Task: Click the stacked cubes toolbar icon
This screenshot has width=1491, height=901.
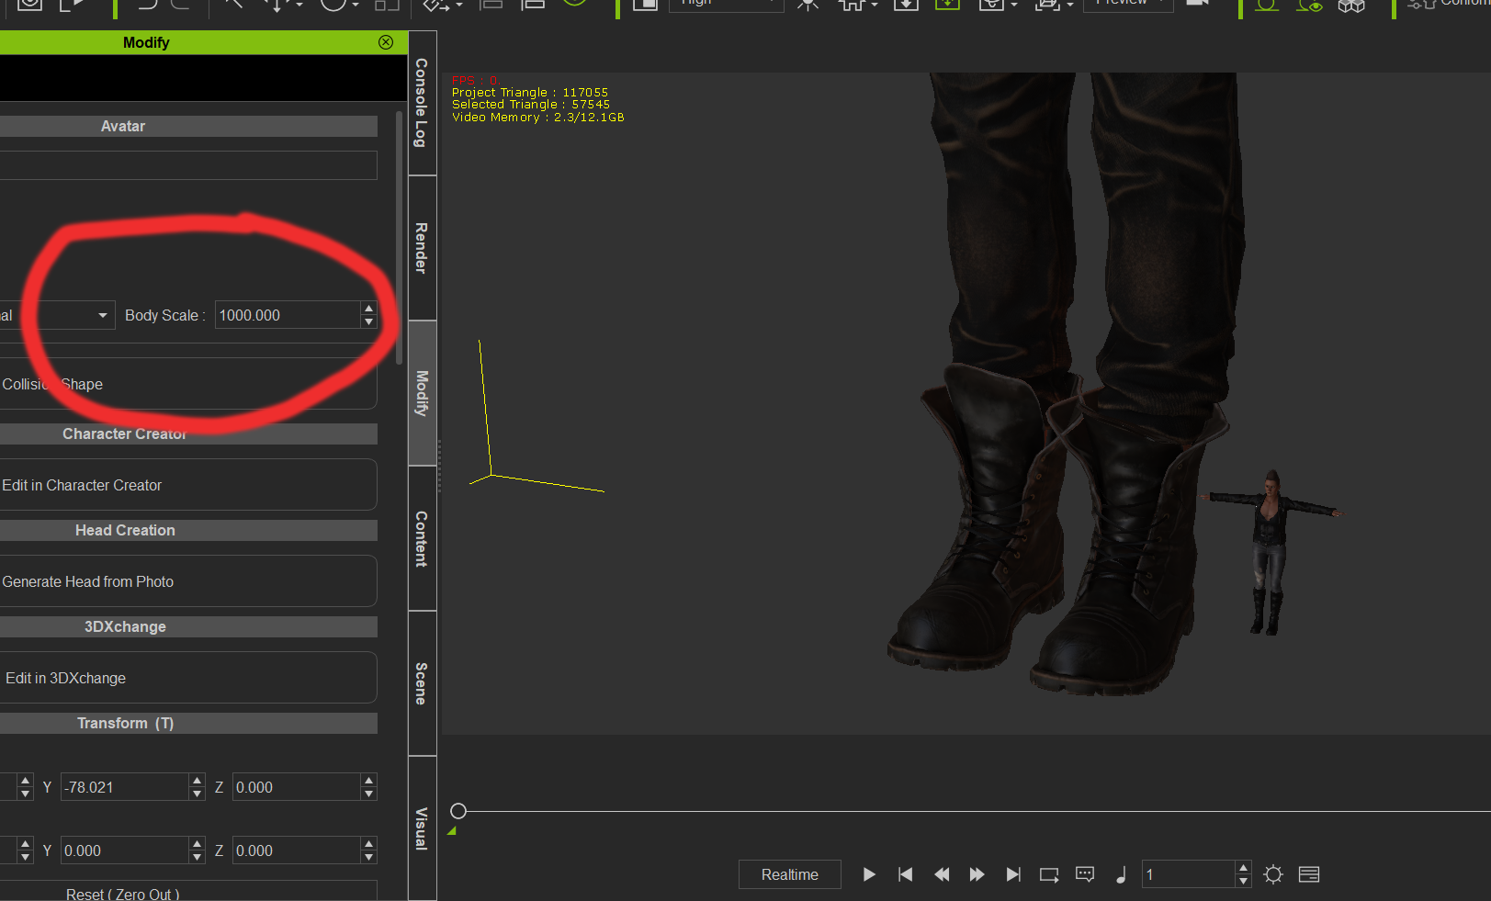Action: [1351, 5]
